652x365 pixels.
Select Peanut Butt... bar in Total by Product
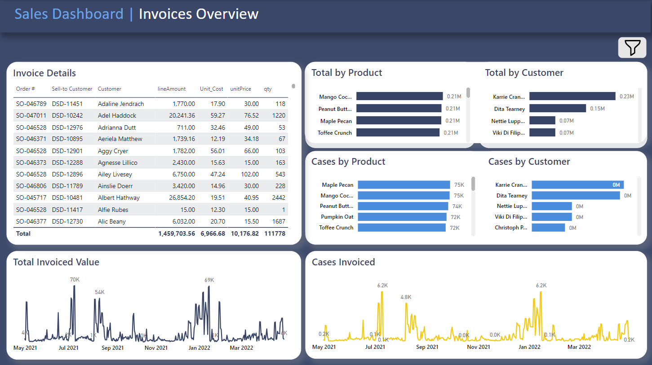[399, 109]
